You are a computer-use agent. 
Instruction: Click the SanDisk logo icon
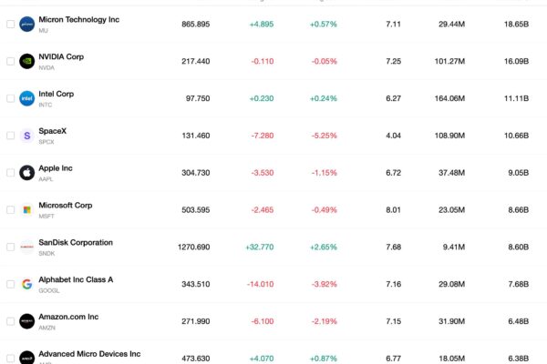(26, 247)
